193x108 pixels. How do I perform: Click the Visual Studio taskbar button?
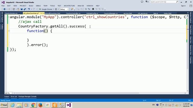pos(69,105)
